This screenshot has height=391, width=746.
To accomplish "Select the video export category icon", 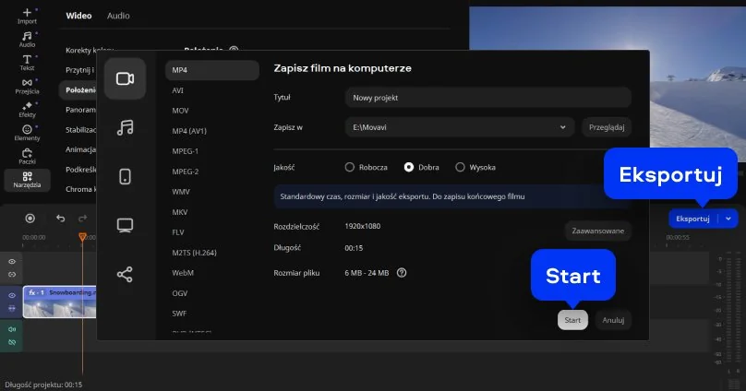I will (125, 78).
